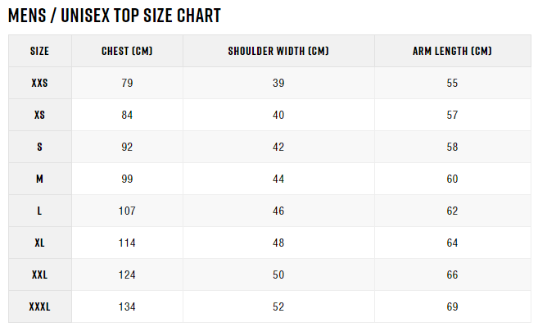Click chest value 124 for size XXL
This screenshot has width=538, height=336.
[127, 275]
